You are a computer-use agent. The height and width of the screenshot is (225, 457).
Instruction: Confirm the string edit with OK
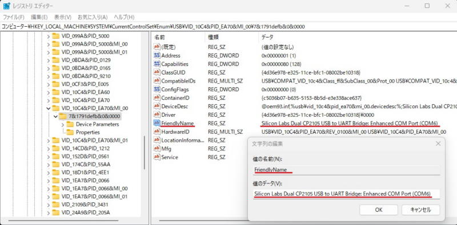(x=379, y=210)
